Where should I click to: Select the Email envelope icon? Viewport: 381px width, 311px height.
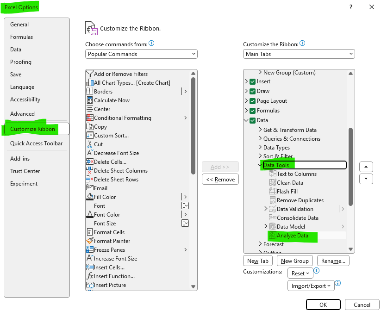click(x=90, y=188)
